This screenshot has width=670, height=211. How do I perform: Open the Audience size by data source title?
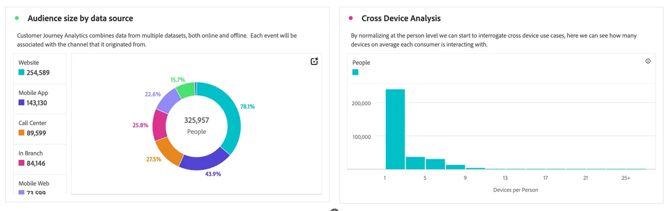[x=80, y=18]
